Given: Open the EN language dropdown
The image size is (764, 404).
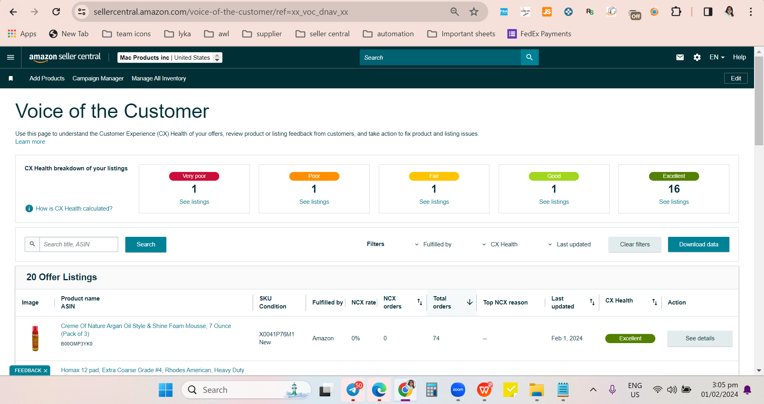Looking at the screenshot, I should [717, 57].
